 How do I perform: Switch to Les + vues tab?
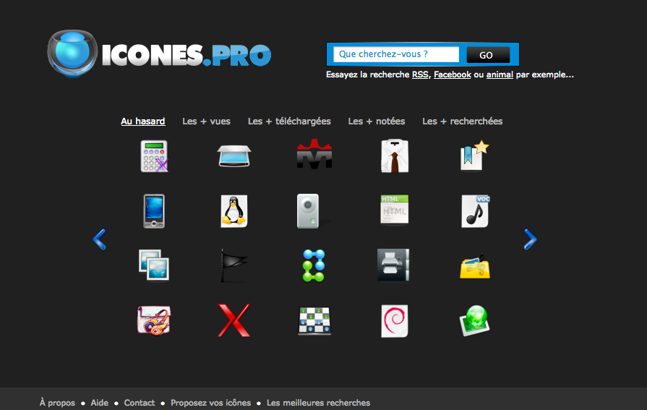coord(206,121)
